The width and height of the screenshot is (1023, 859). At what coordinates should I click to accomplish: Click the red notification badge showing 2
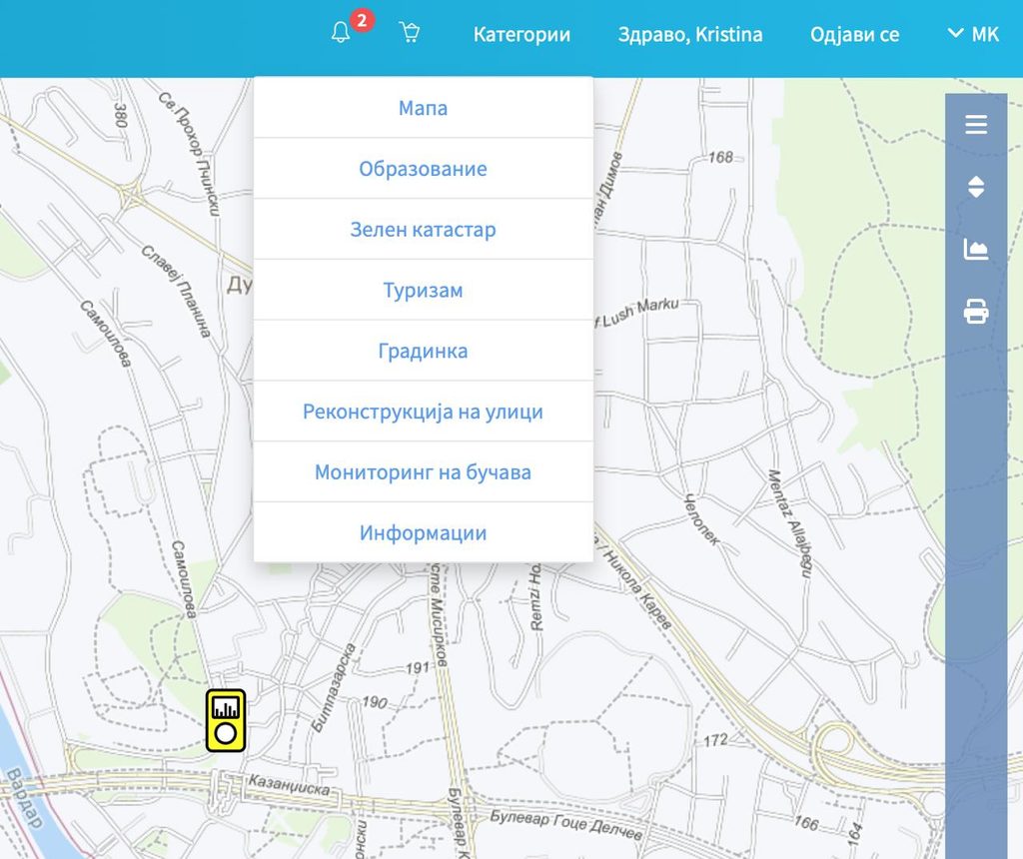point(362,20)
